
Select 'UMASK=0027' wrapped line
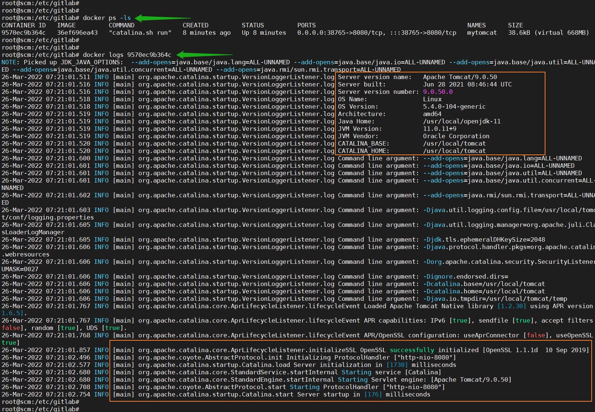coord(20,269)
